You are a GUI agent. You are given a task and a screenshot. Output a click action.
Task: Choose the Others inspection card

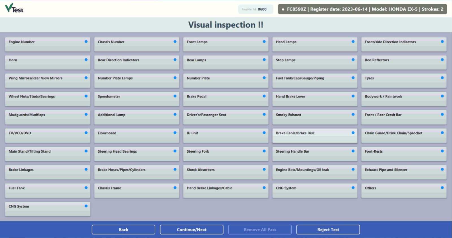[404, 191]
